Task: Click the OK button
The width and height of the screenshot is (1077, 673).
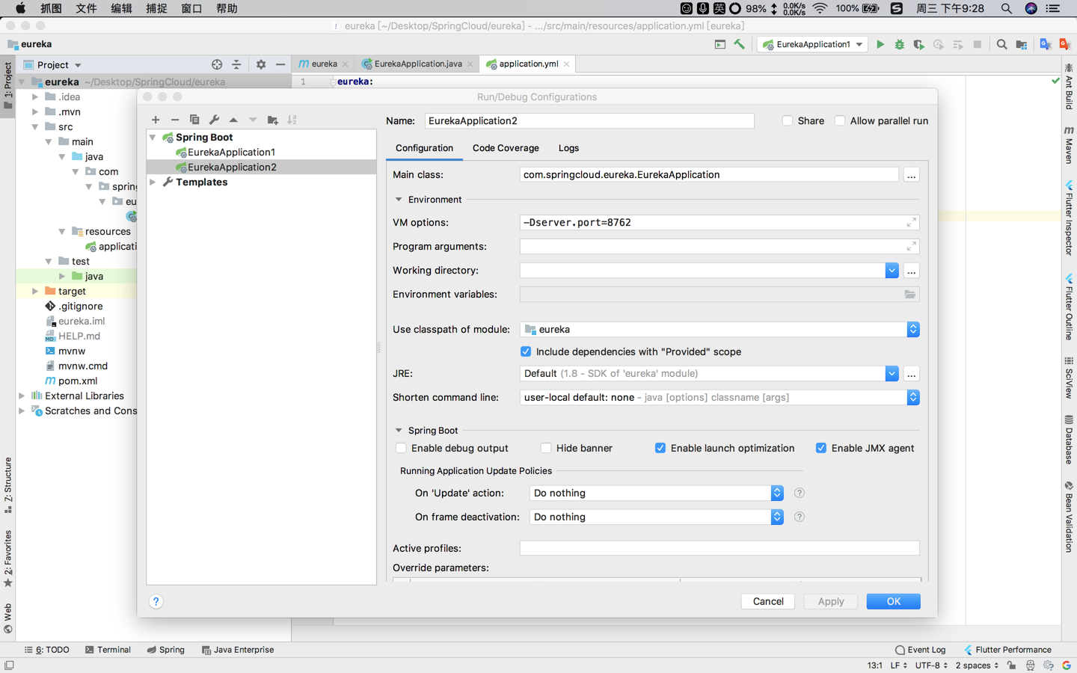Action: tap(893, 601)
